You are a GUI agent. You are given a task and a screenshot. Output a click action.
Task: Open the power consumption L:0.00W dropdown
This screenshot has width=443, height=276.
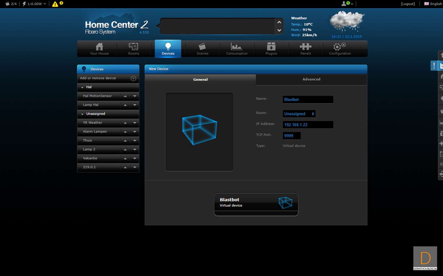click(x=34, y=4)
